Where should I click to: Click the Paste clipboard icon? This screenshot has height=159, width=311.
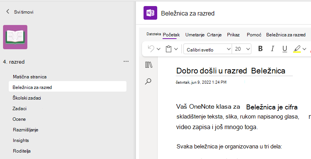tap(169, 49)
